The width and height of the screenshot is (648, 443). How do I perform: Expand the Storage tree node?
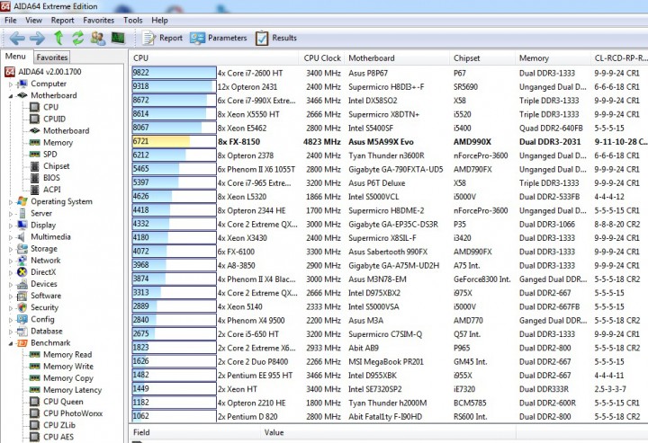point(11,249)
